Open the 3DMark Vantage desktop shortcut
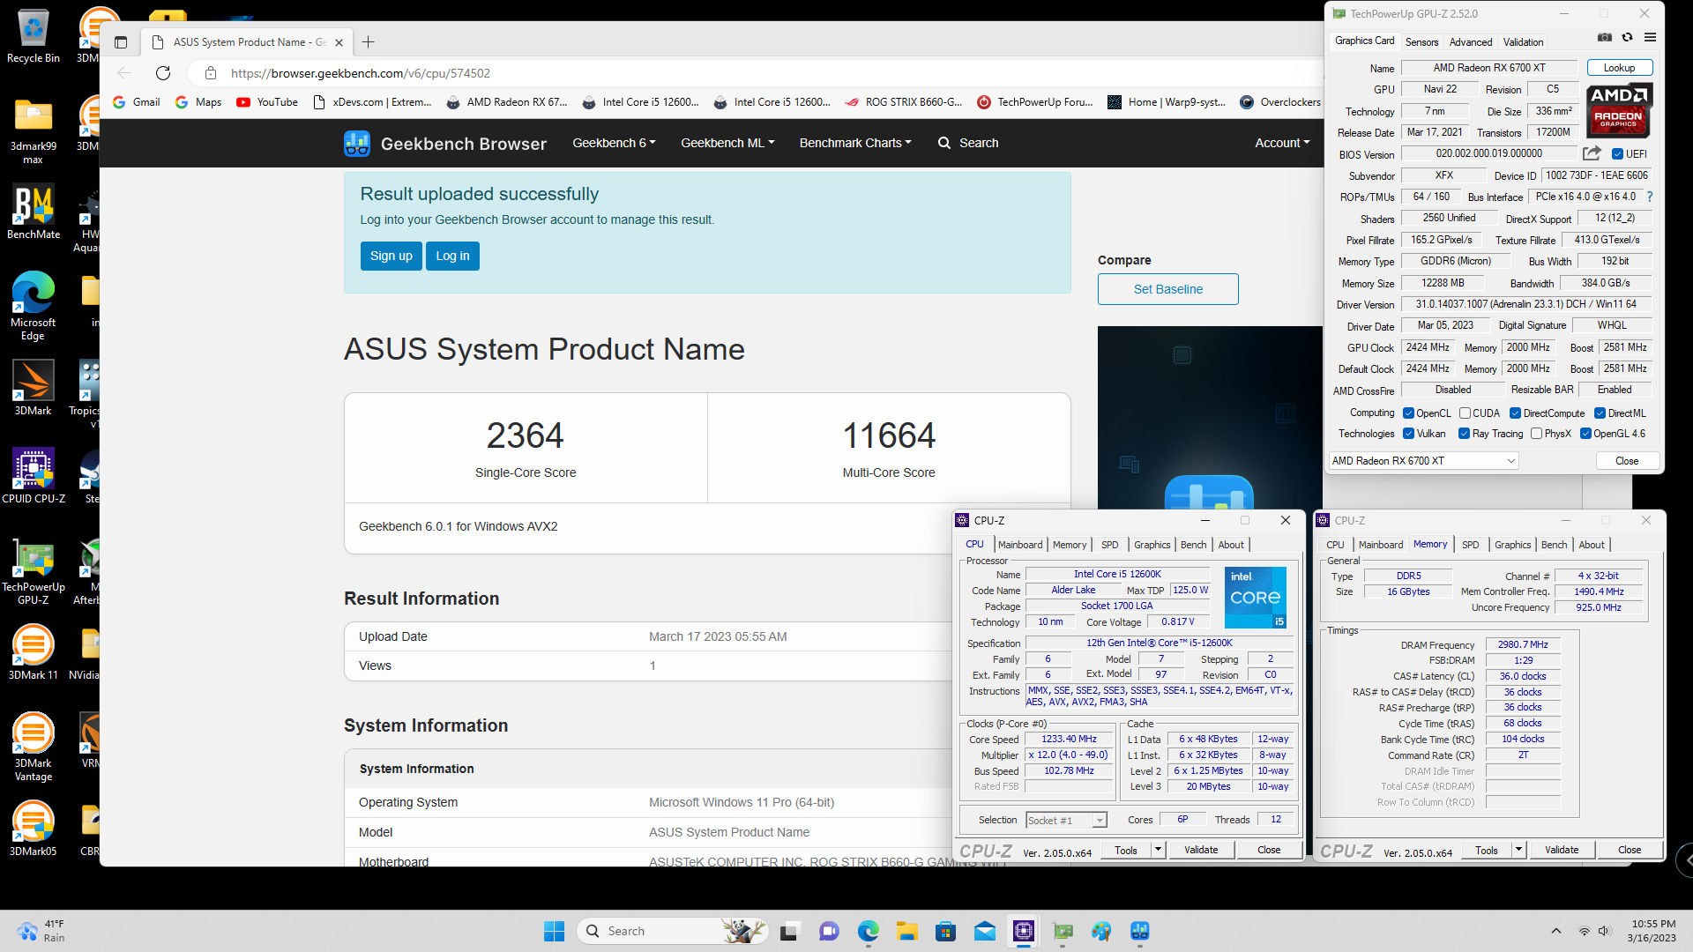1693x952 pixels. [x=34, y=747]
